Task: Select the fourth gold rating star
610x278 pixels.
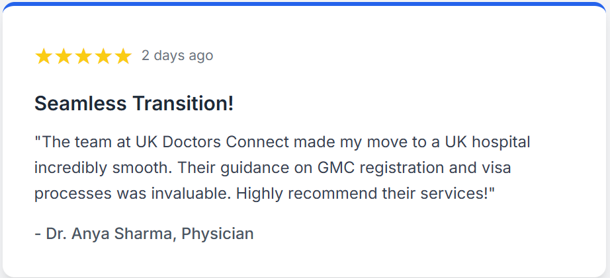Action: coord(103,56)
